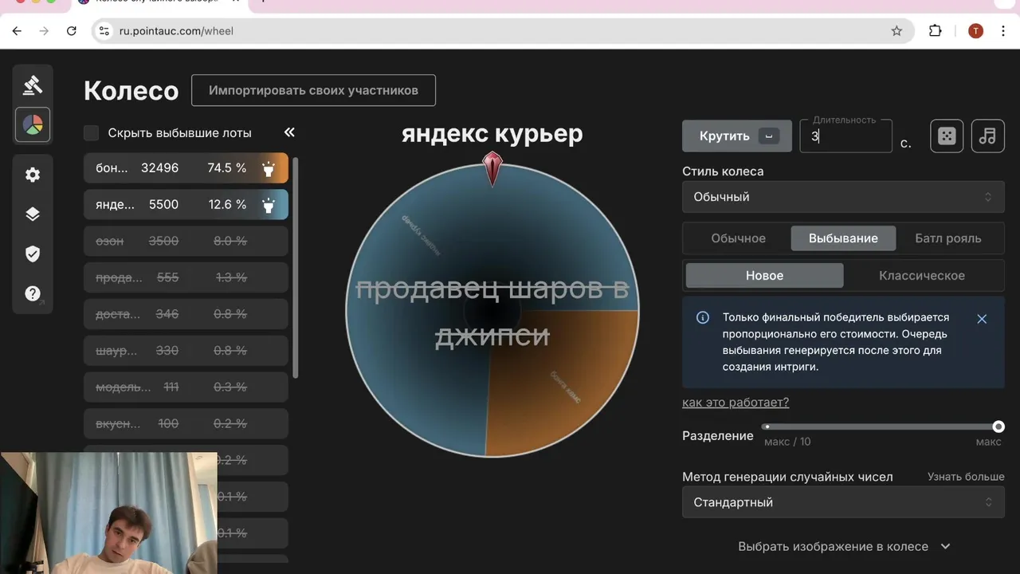Select the crossed-out вкусн... 100 row
1020x574 pixels.
pos(186,423)
